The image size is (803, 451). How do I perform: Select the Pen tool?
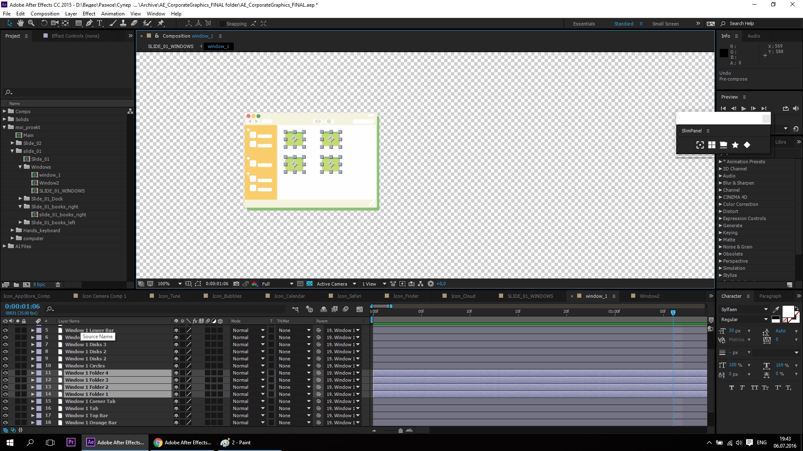89,23
